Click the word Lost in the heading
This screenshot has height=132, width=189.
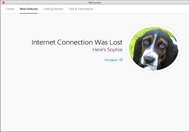click(116, 42)
